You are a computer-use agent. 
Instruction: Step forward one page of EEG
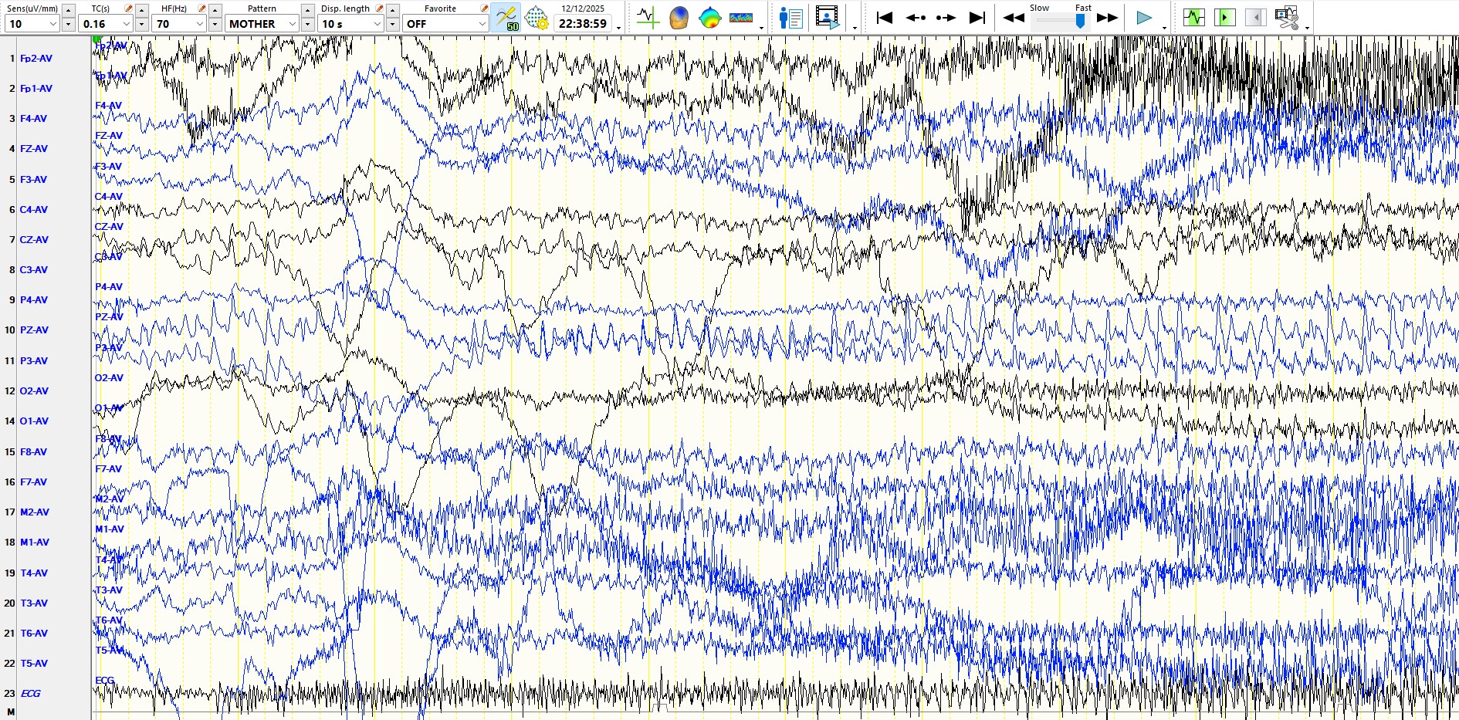coord(946,18)
